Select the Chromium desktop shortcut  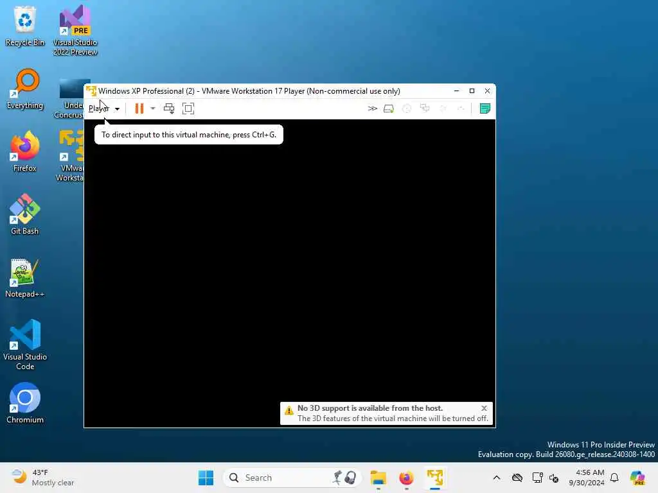25,403
